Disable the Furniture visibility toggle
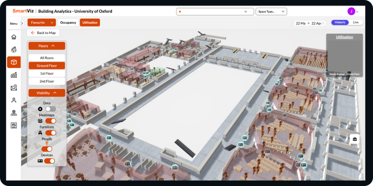 click(50, 133)
